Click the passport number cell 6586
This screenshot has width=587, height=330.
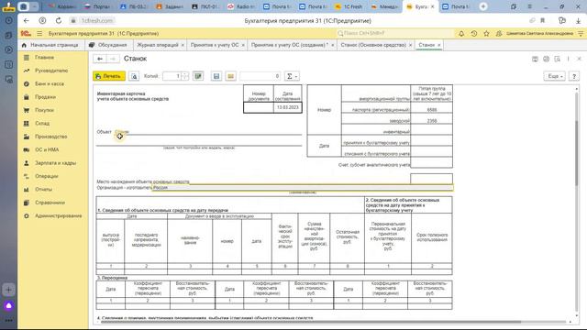432,110
